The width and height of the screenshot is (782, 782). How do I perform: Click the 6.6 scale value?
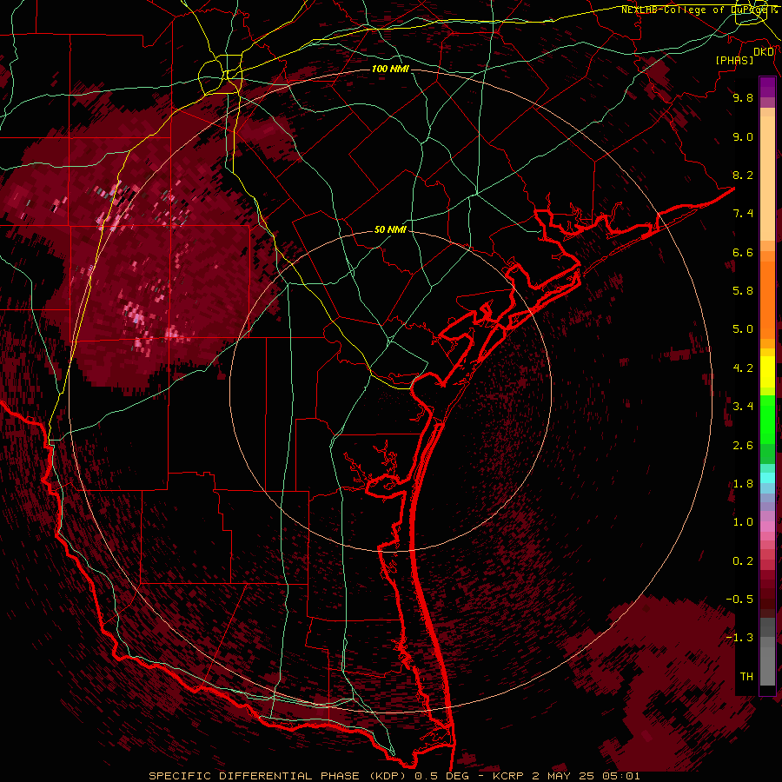click(x=743, y=252)
